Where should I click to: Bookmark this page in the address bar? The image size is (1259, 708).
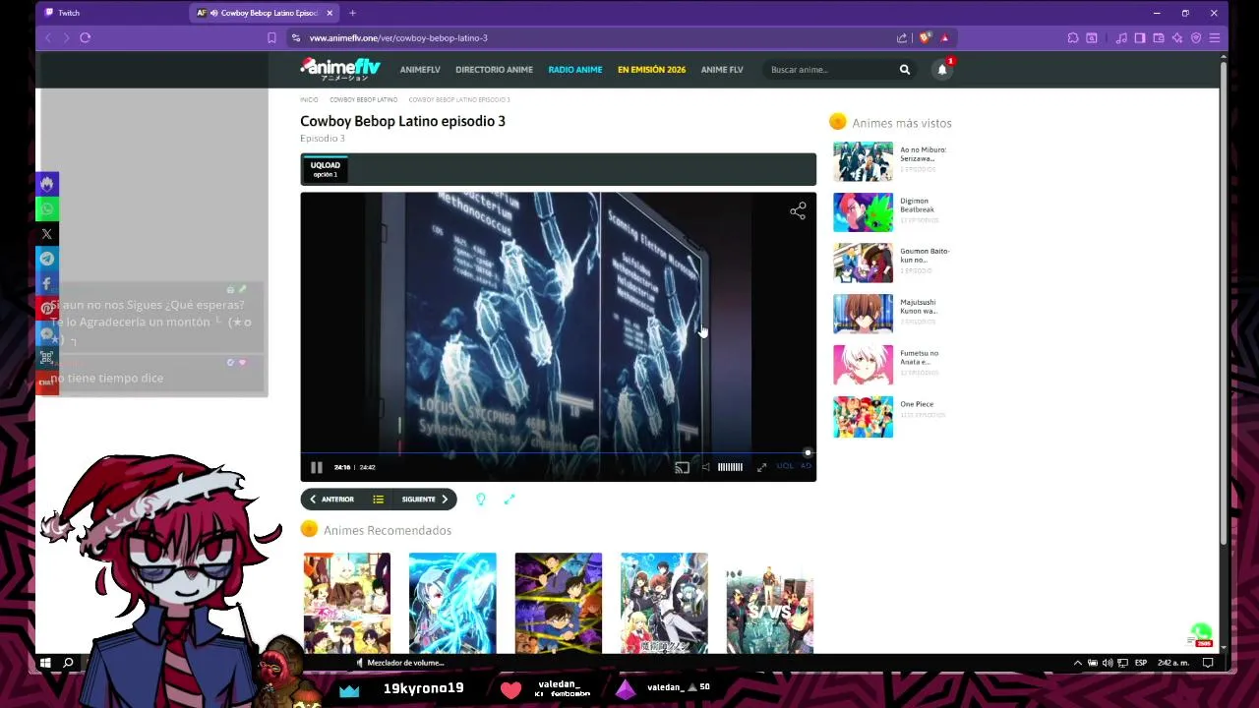pyautogui.click(x=271, y=37)
